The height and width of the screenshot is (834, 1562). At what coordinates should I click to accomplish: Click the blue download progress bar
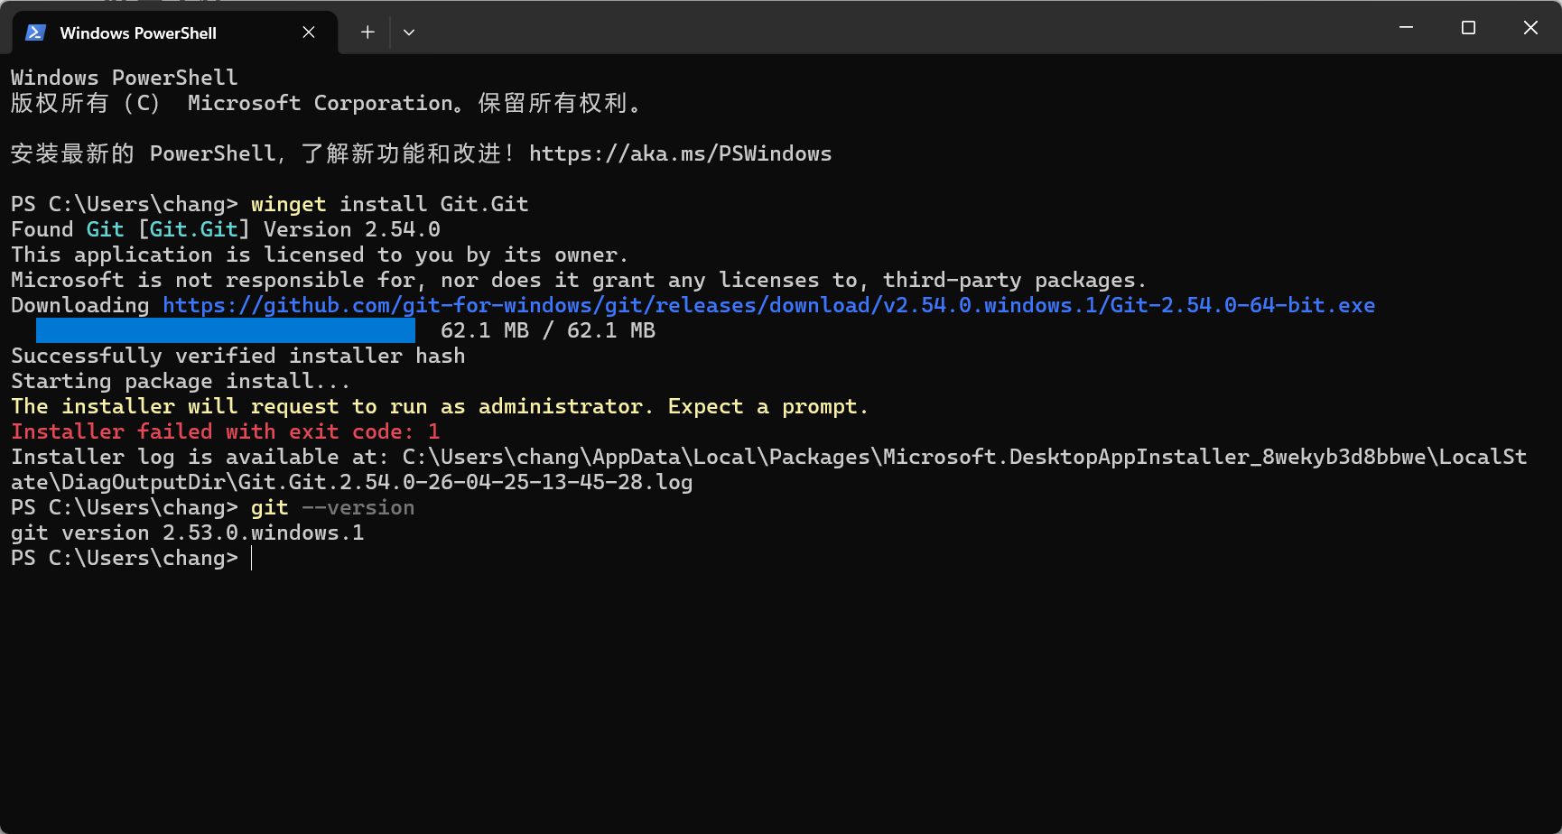pyautogui.click(x=226, y=330)
